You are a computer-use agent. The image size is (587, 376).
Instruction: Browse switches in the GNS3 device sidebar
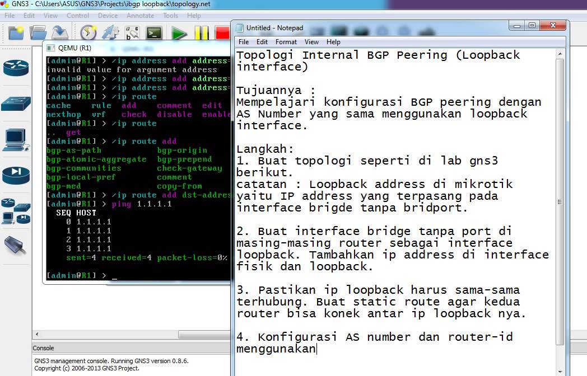16,104
